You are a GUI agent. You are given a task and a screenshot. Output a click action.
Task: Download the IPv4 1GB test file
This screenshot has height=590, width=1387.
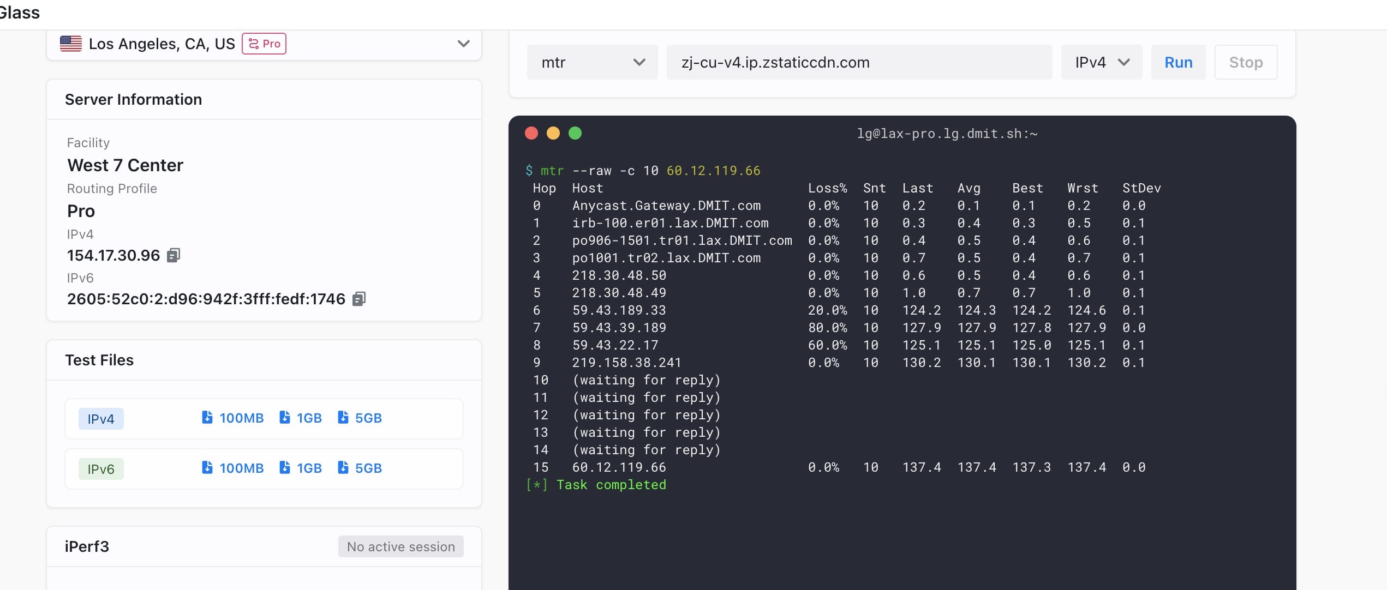pyautogui.click(x=301, y=418)
